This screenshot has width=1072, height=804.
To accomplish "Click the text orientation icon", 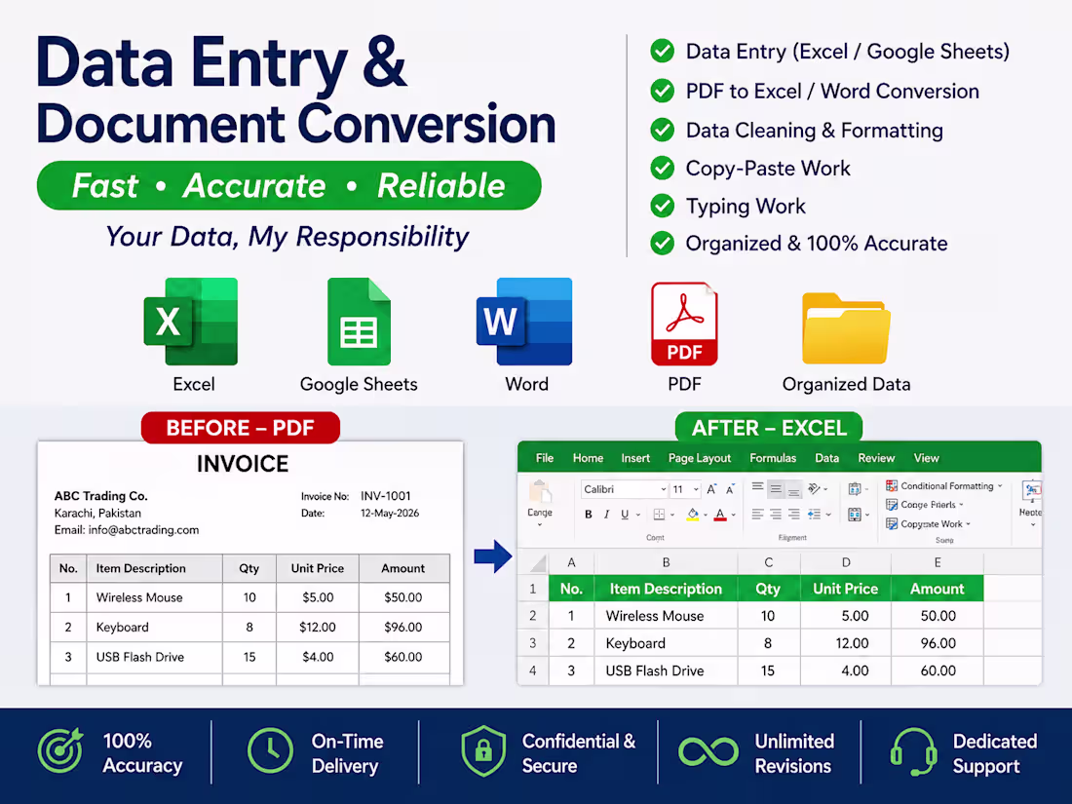I will coord(814,488).
